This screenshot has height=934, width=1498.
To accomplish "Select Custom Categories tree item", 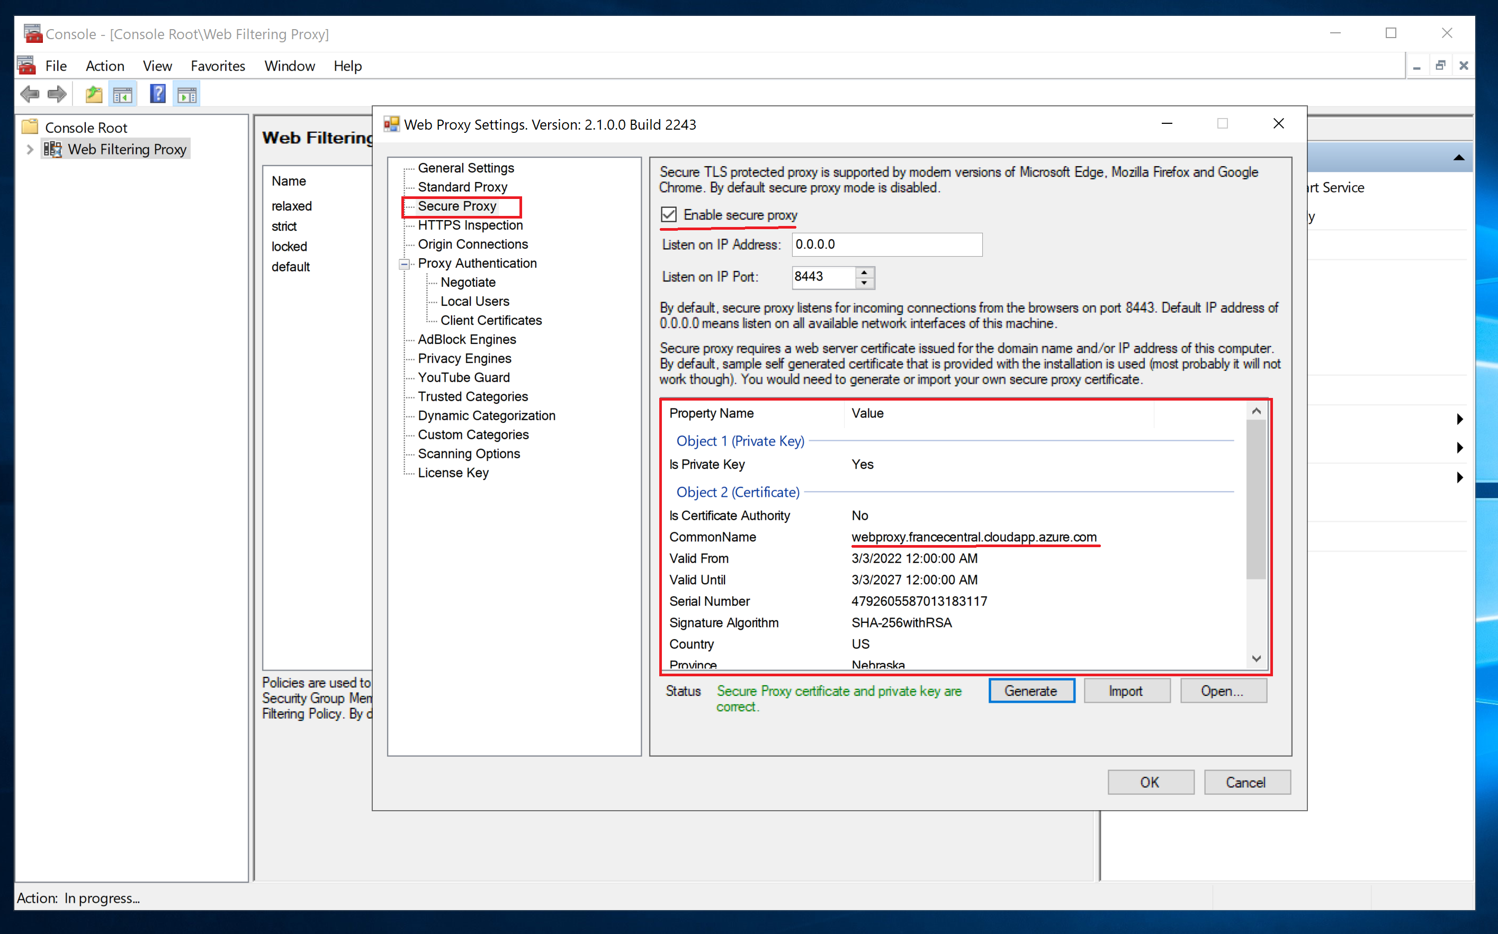I will point(473,434).
